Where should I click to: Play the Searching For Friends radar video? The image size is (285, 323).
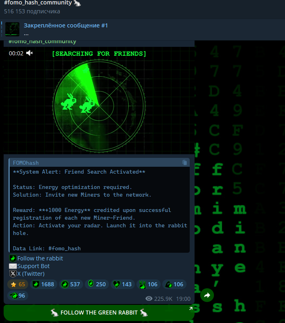click(99, 101)
